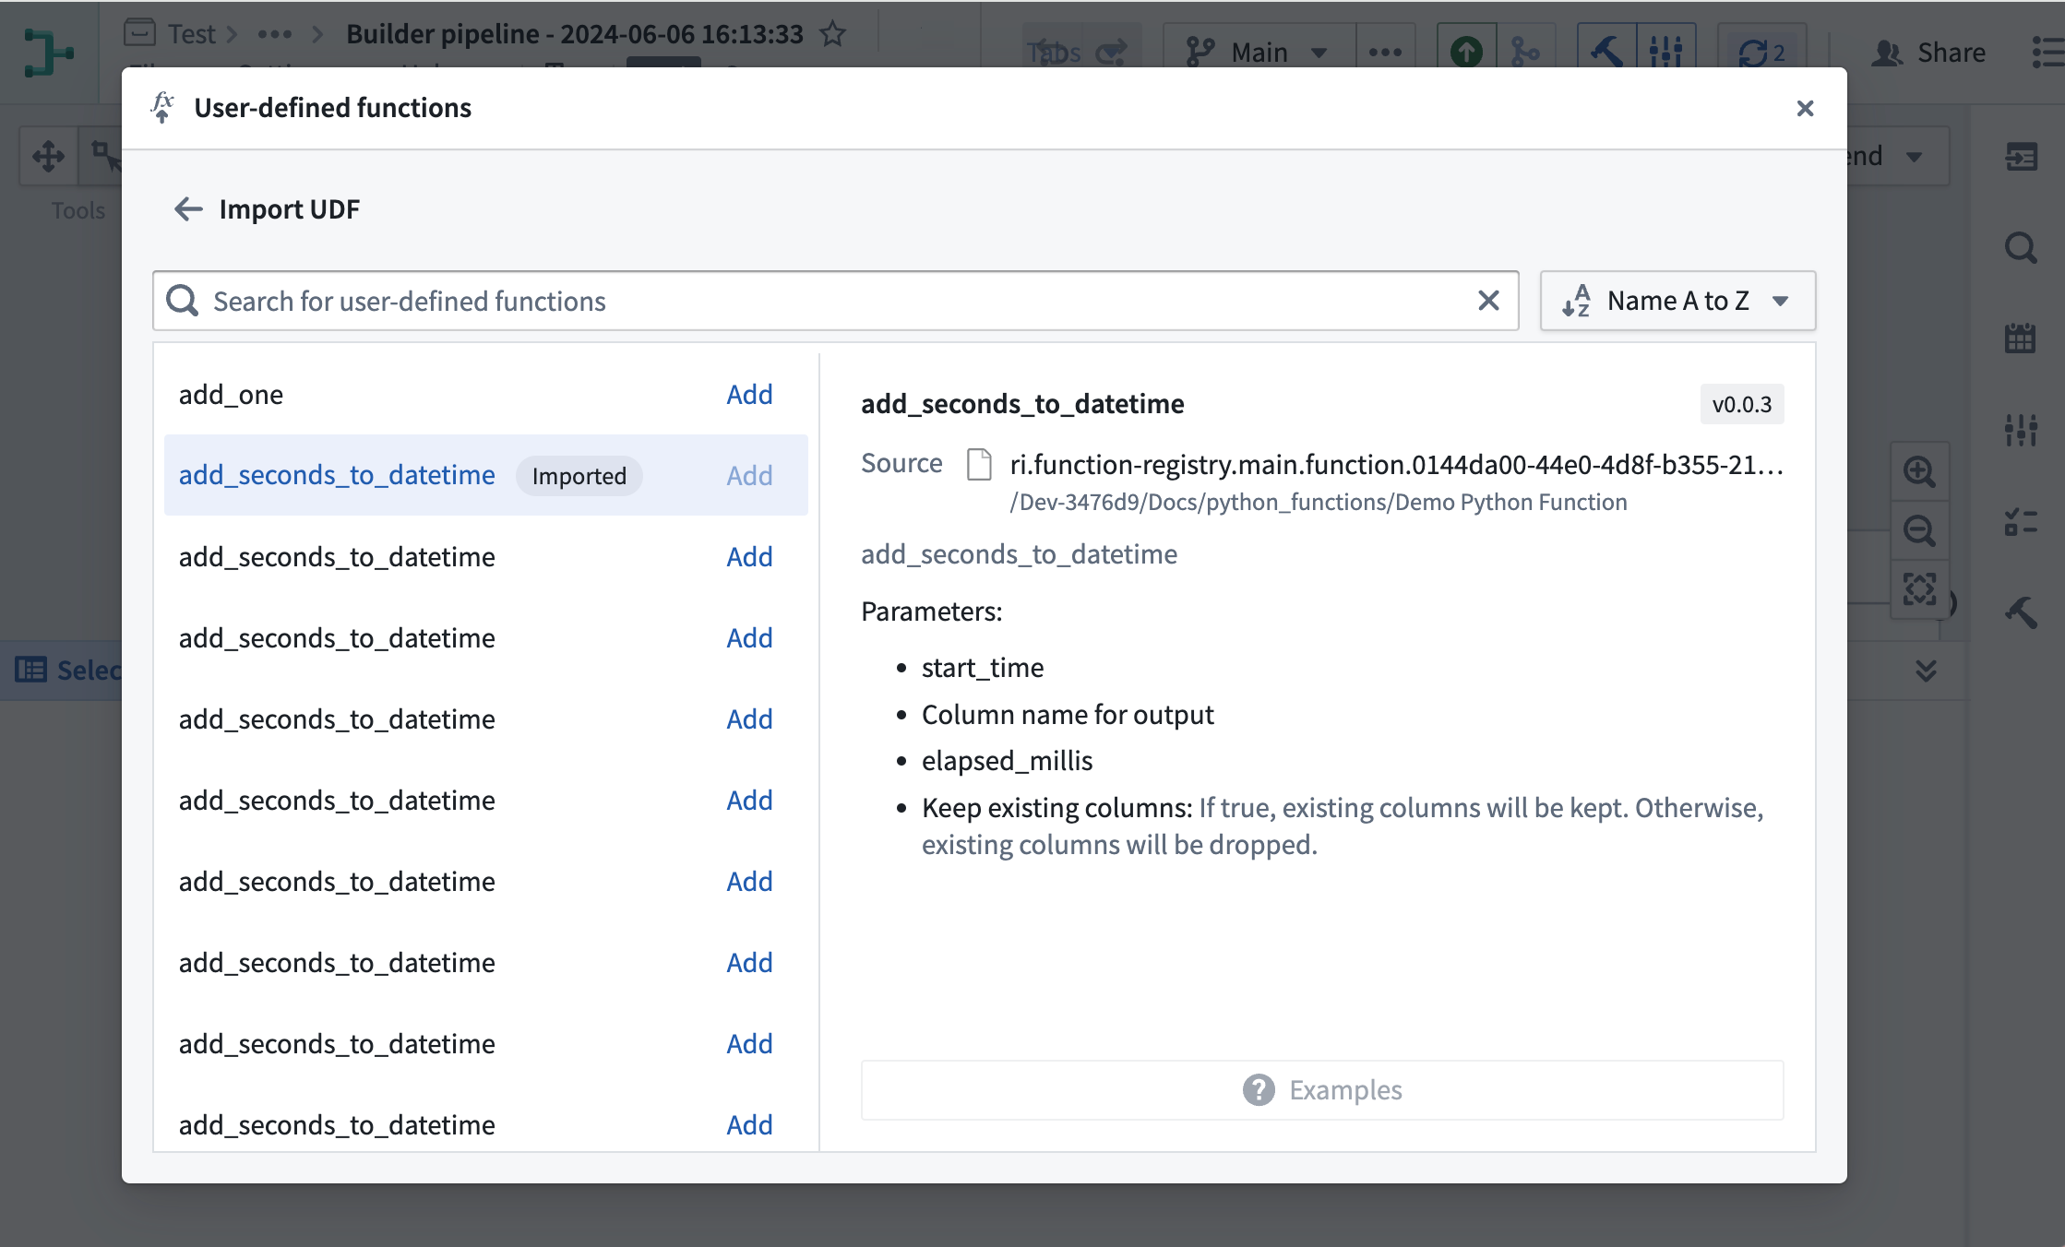Click the green upload arrow icon
Screen dimensions: 2065x1247
click(1466, 52)
